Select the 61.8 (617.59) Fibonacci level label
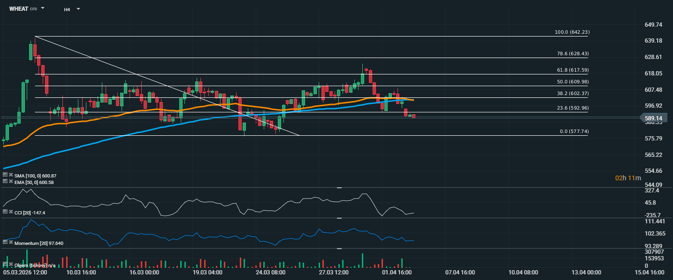This screenshot has width=673, height=280. pyautogui.click(x=572, y=70)
